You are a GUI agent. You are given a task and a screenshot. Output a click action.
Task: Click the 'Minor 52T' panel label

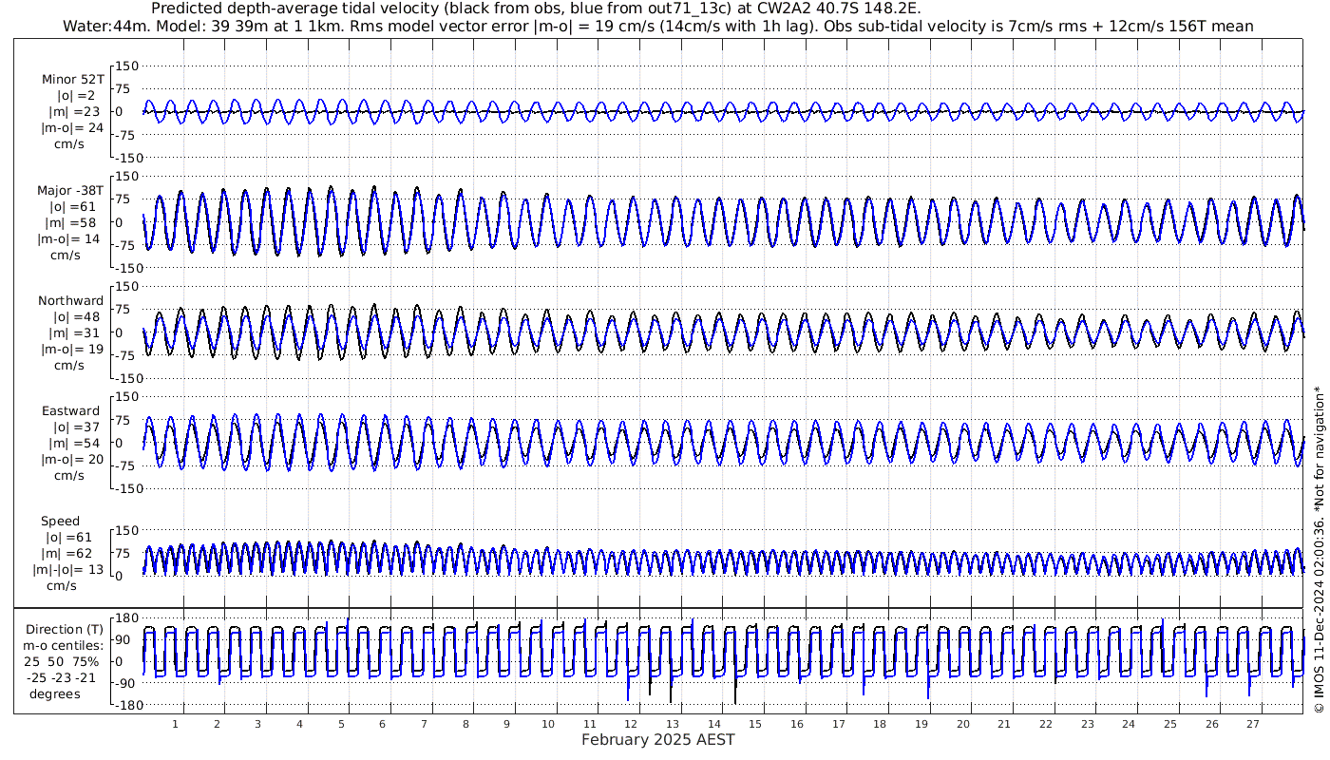[73, 80]
